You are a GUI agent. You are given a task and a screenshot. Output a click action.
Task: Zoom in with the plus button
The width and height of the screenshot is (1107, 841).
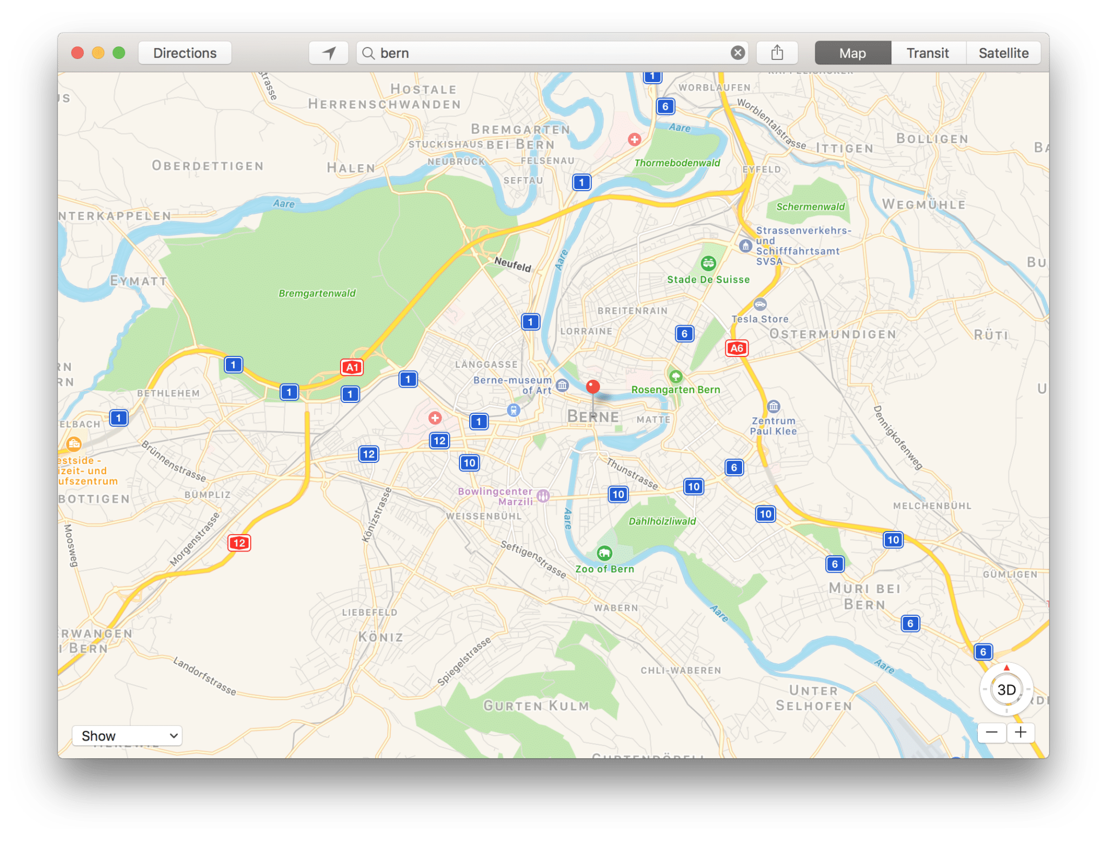(1021, 732)
